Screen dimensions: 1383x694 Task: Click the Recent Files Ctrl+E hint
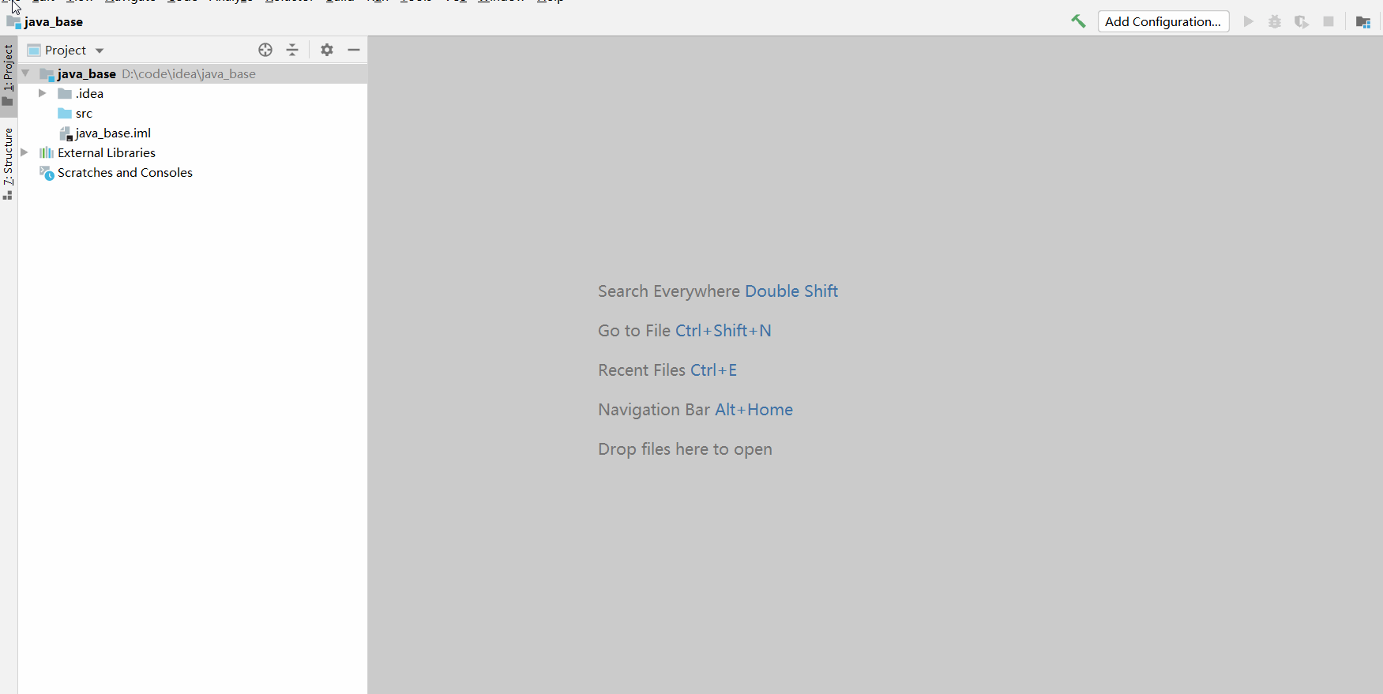point(667,370)
